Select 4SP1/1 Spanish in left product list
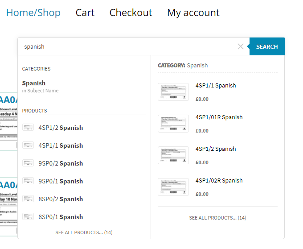 point(61,145)
